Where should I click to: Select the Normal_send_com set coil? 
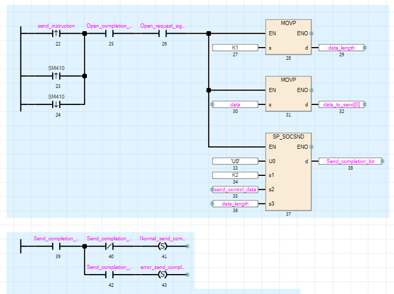tap(163, 246)
